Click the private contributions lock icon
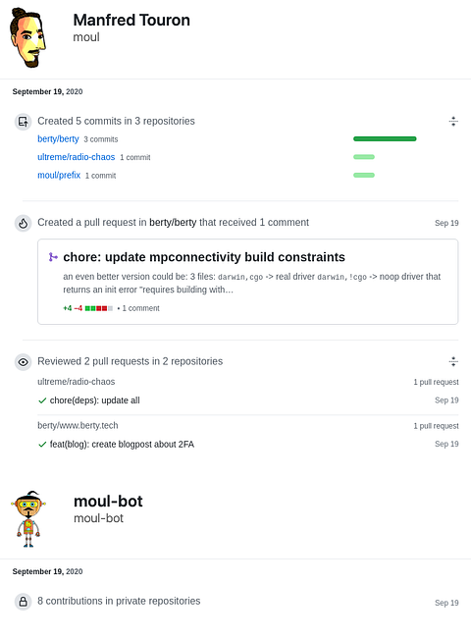The image size is (471, 638). [x=24, y=602]
